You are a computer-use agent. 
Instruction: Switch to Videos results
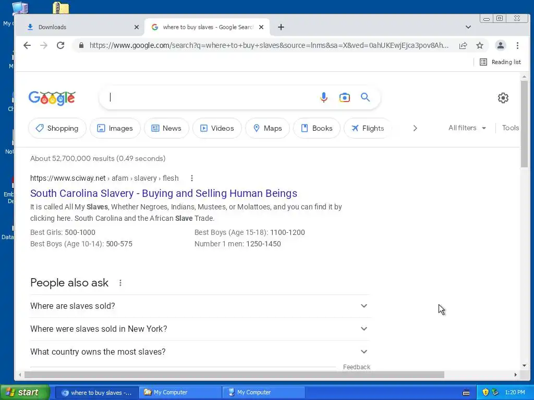coord(217,128)
